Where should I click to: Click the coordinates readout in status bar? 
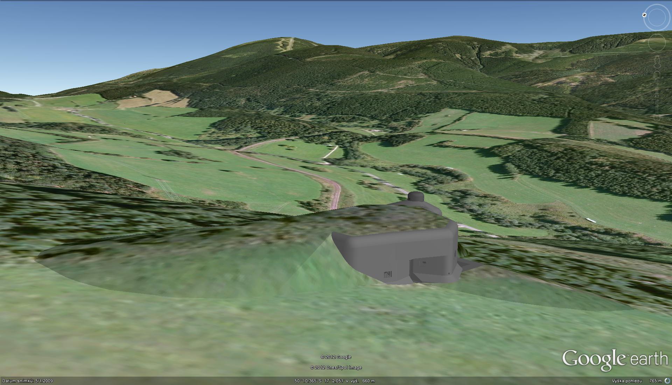321,381
